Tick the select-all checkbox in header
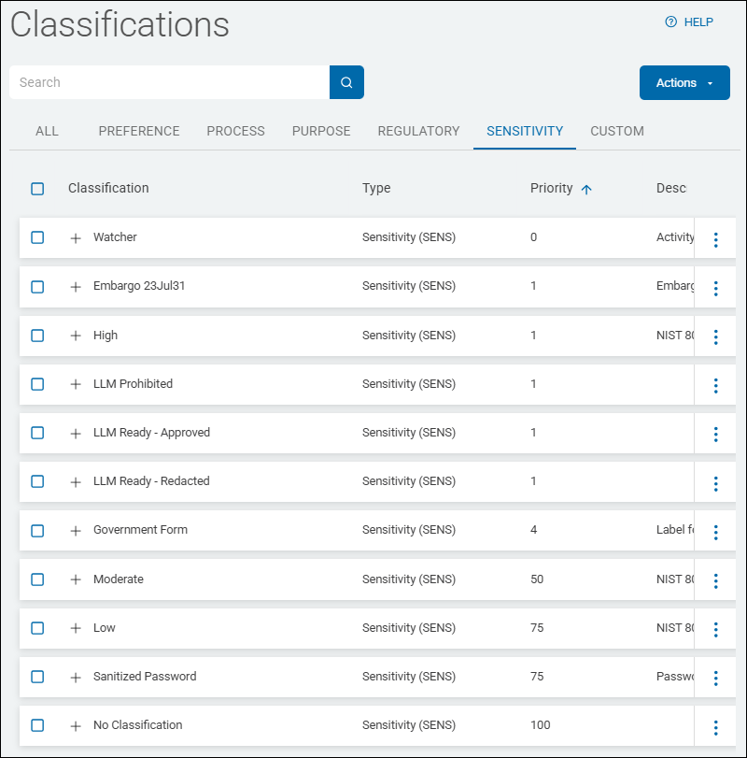The width and height of the screenshot is (747, 758). click(37, 189)
